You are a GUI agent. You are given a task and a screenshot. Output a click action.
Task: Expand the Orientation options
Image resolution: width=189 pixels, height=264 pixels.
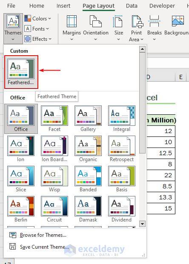coord(96,28)
